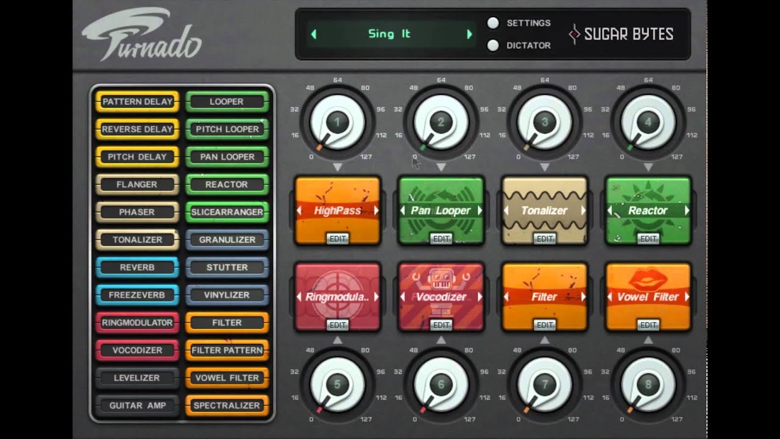The image size is (780, 439).
Task: Click the Sugar Bytes logo
Action: [621, 34]
